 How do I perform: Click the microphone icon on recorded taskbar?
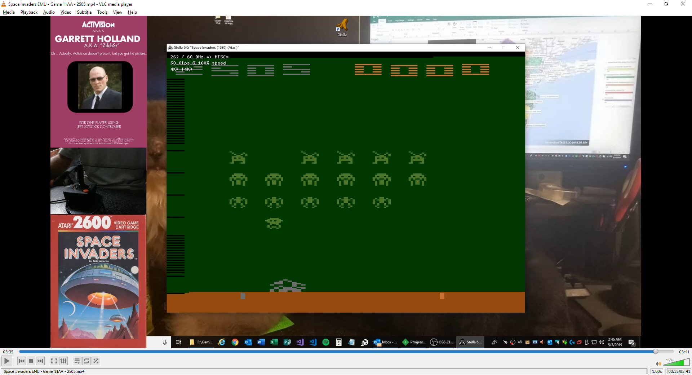click(165, 342)
